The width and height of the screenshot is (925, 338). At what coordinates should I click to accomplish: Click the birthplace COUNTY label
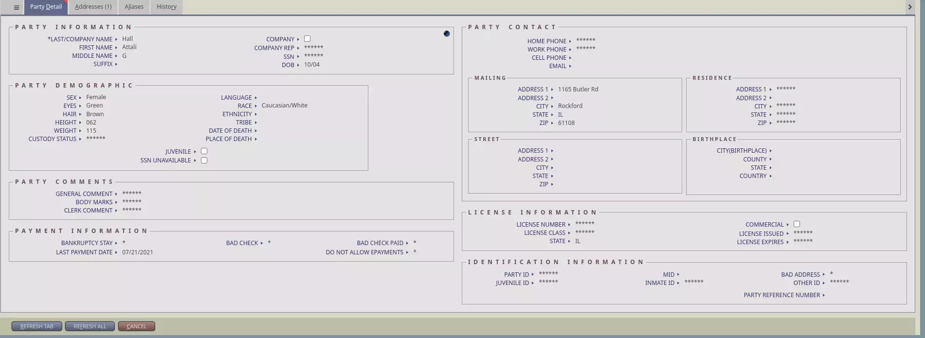[x=755, y=160]
